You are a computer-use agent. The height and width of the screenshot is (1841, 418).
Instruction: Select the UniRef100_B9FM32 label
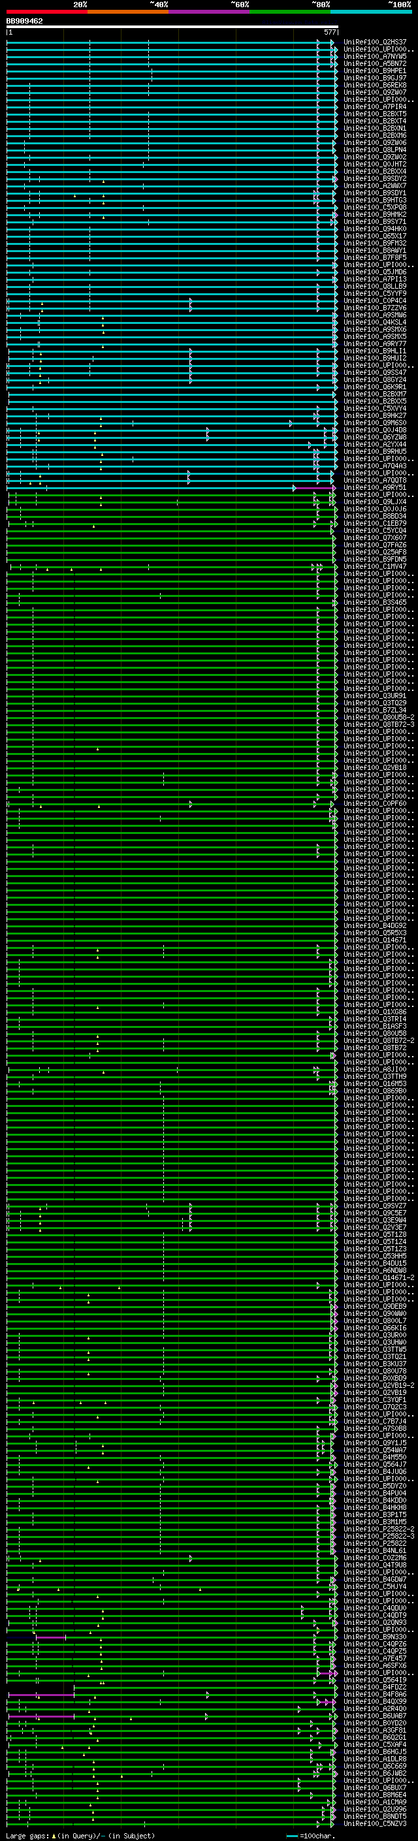click(374, 243)
